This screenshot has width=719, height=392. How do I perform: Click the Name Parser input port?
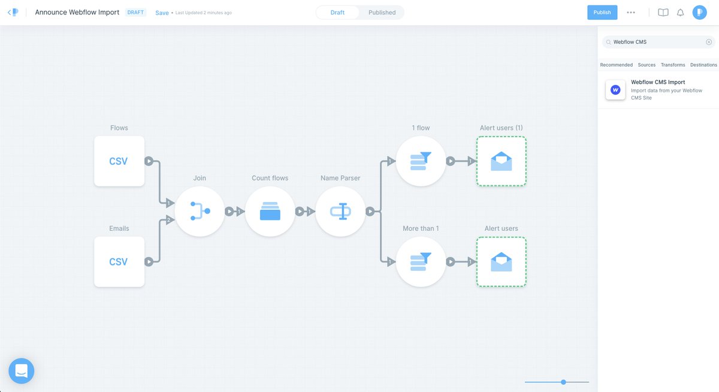point(310,211)
